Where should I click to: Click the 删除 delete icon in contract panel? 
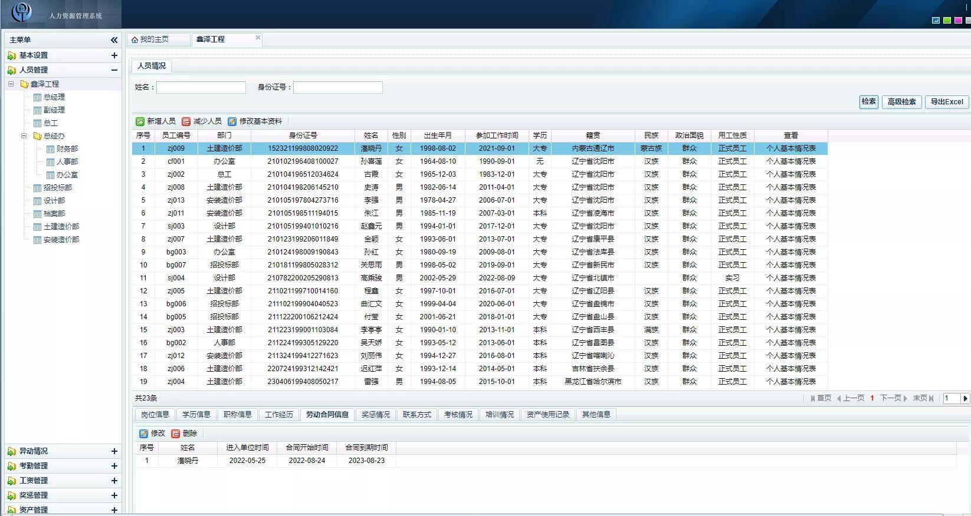click(x=175, y=434)
